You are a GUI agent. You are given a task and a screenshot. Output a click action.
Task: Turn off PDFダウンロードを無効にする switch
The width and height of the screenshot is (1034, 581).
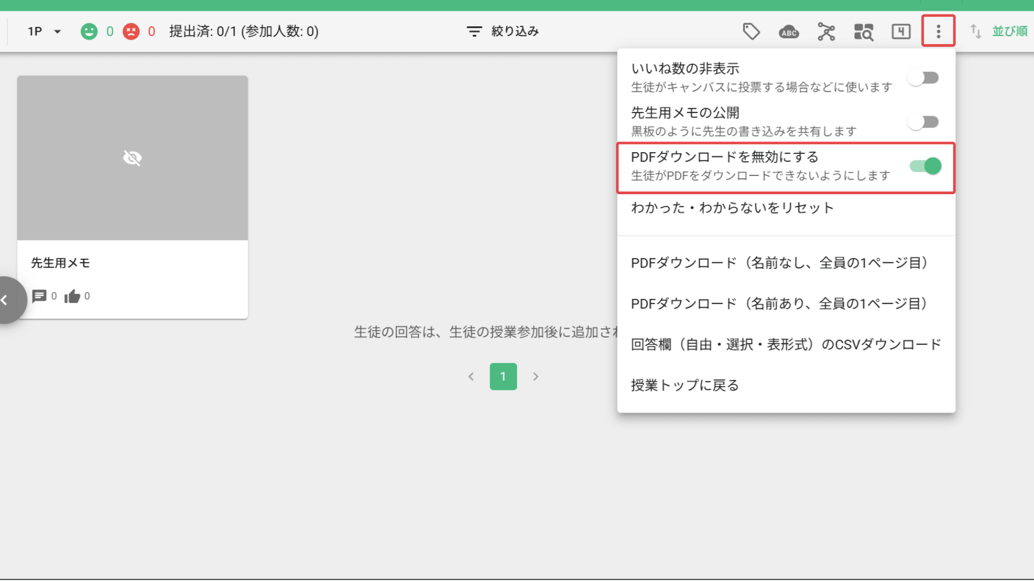(x=925, y=166)
